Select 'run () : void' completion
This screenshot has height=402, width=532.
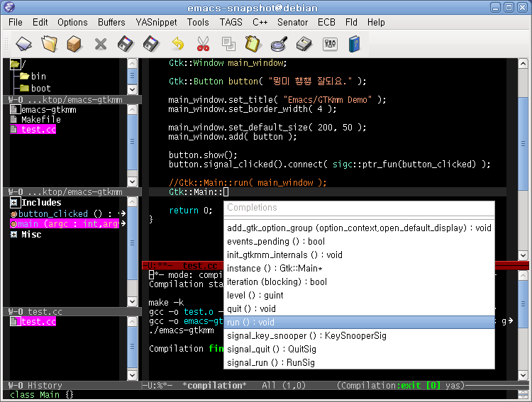(359, 323)
